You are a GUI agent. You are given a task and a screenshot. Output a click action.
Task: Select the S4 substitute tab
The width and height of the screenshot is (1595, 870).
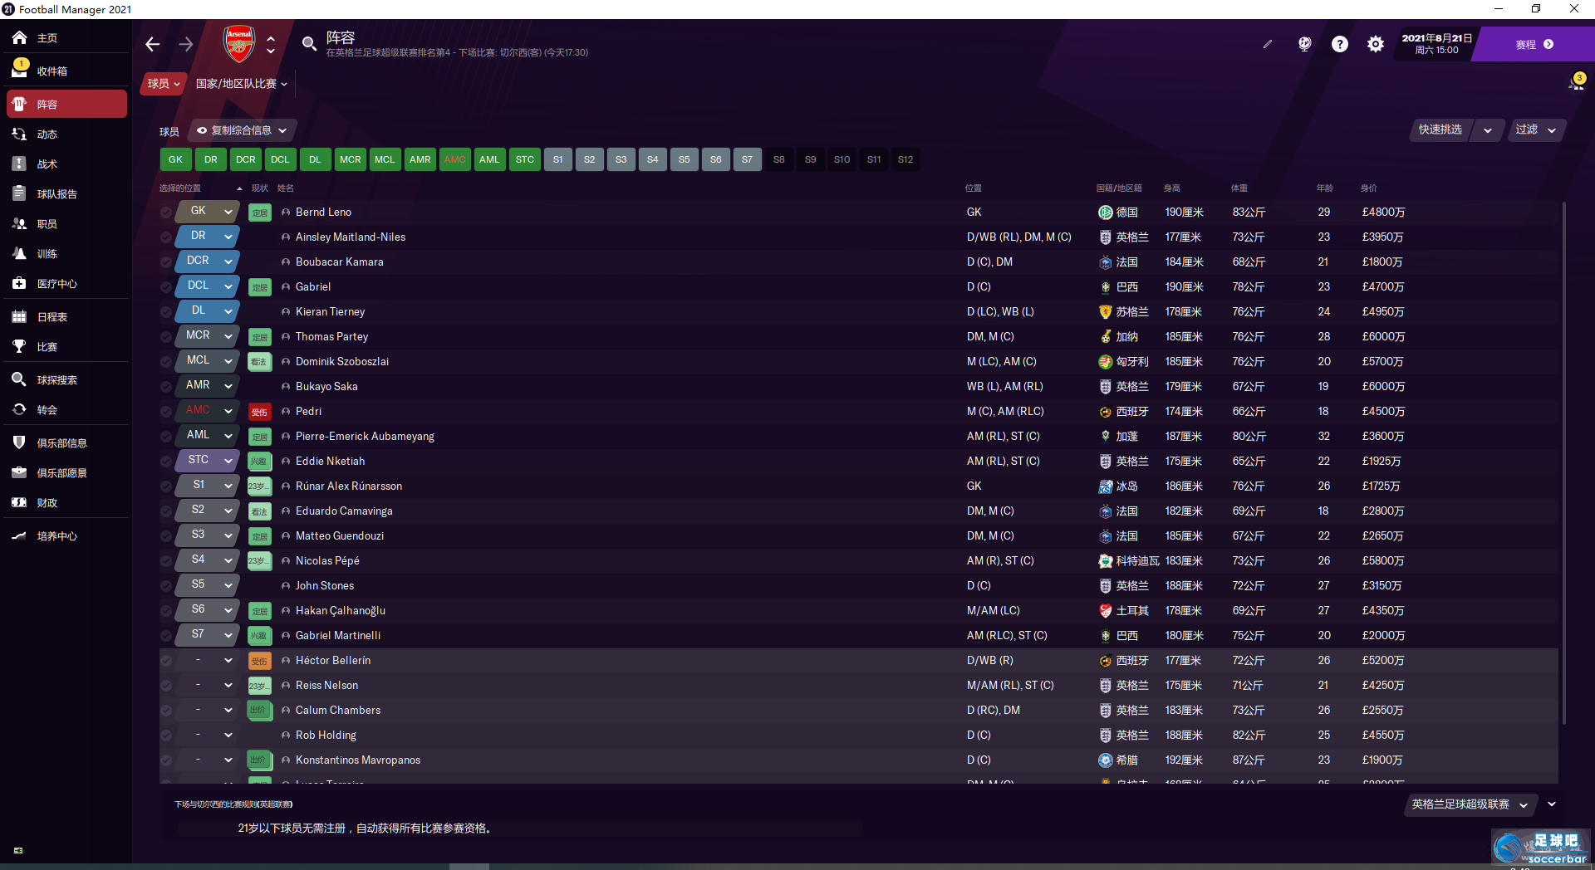coord(653,159)
